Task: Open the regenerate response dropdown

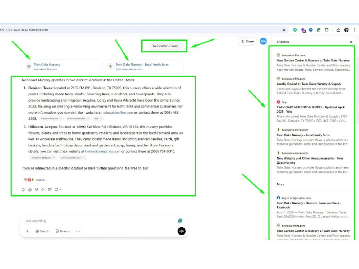Action: point(58,189)
